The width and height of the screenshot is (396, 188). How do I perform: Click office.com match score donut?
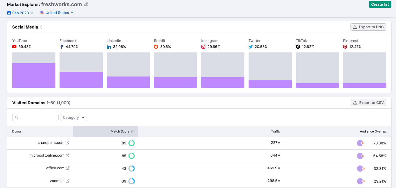pos(132,169)
